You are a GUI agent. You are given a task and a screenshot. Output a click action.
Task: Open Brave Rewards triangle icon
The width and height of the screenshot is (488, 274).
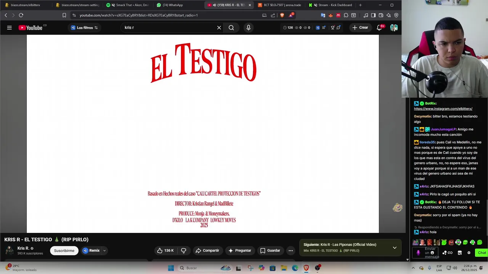click(x=292, y=15)
